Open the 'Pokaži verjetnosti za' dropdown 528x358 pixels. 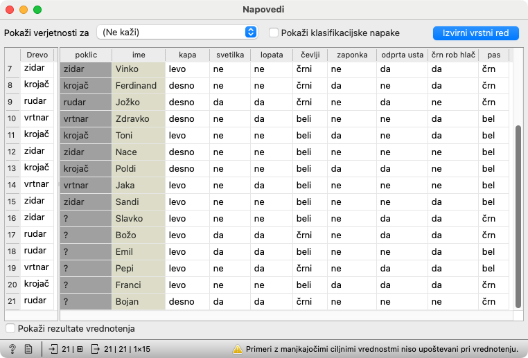pos(177,33)
